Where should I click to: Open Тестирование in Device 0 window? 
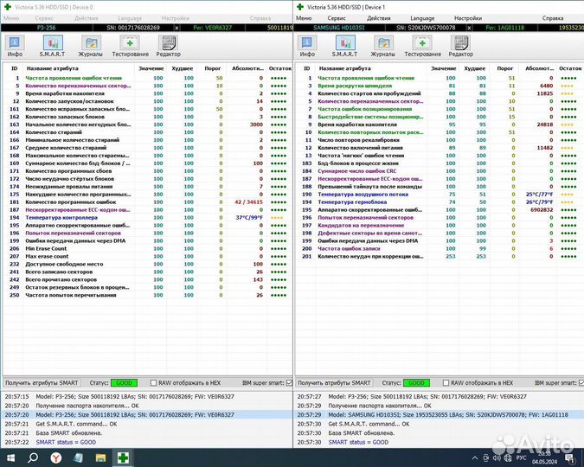pos(130,46)
